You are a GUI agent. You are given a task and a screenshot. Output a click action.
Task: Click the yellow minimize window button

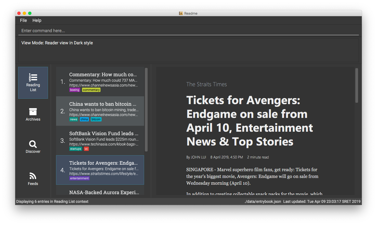(x=24, y=13)
